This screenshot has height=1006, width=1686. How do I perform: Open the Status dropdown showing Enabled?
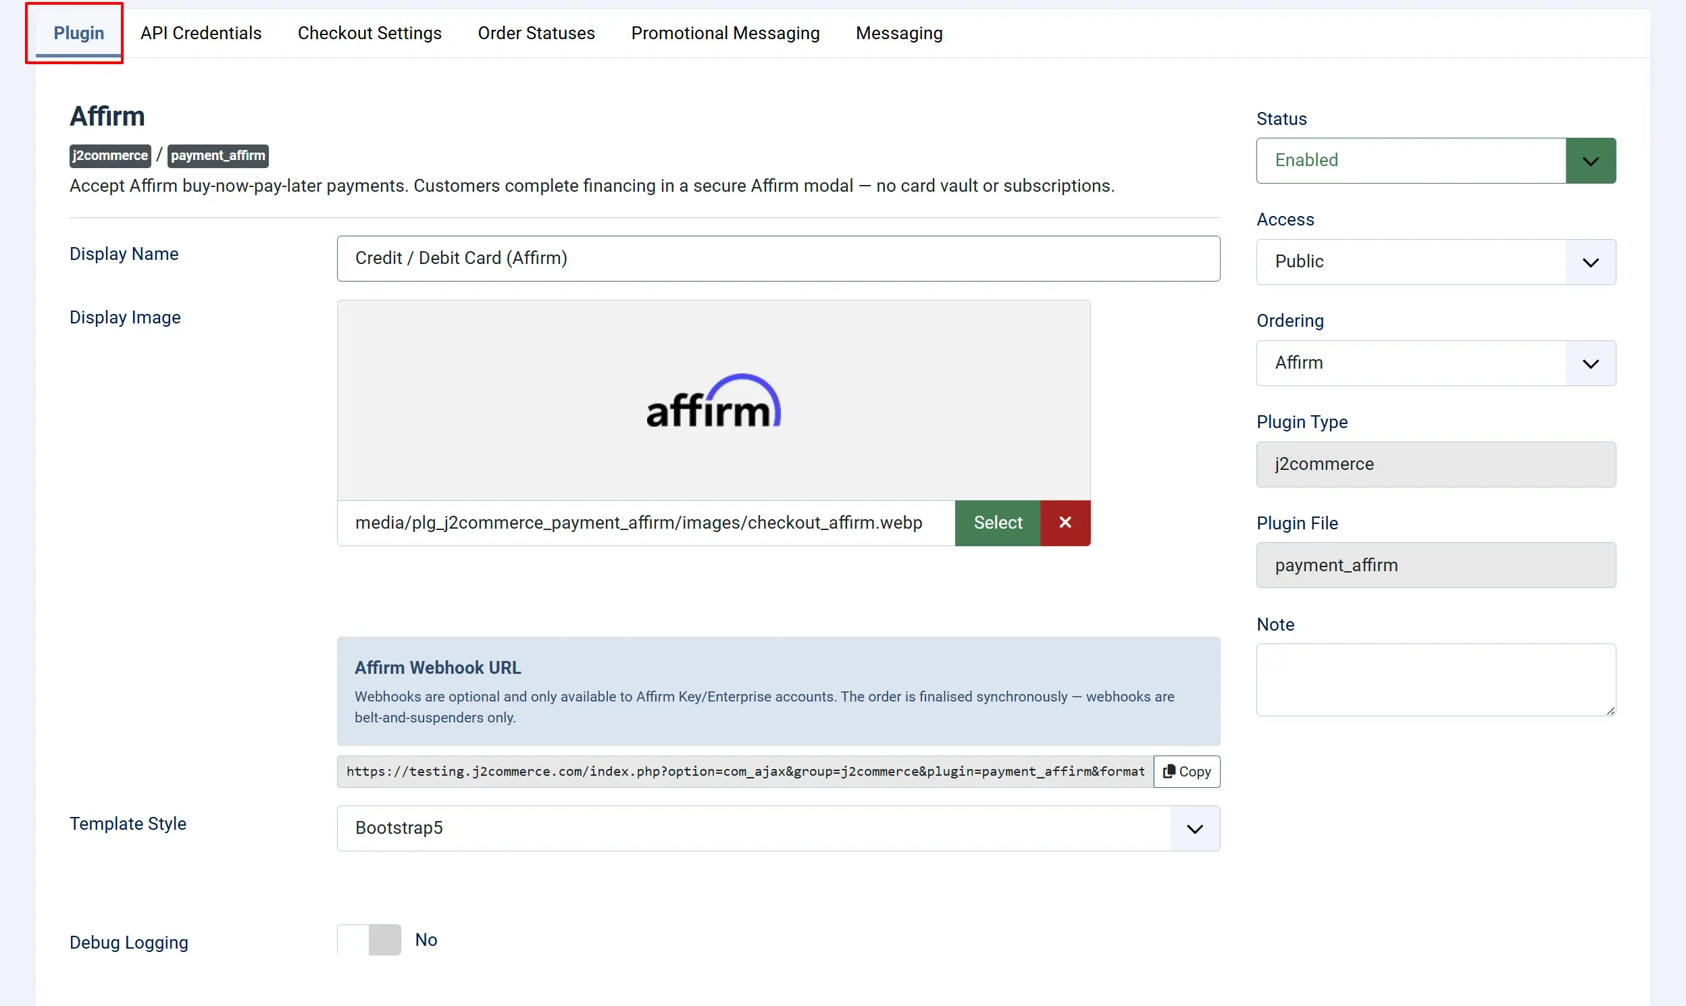[x=1435, y=161]
